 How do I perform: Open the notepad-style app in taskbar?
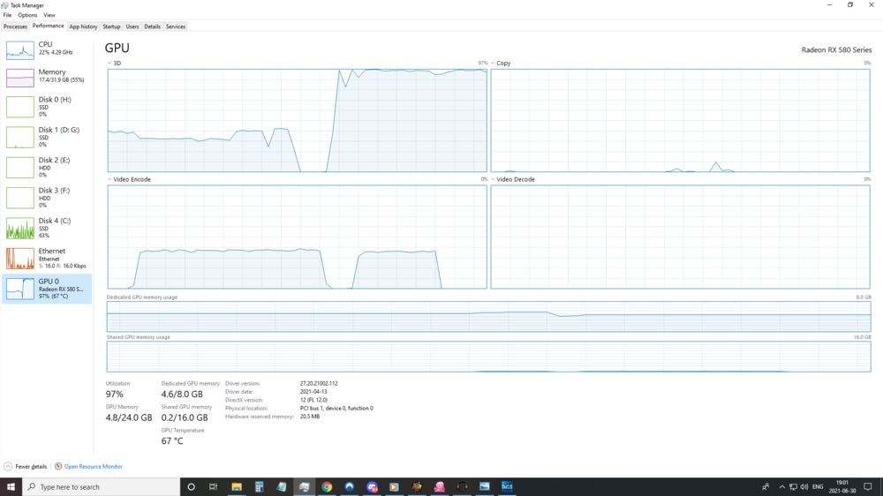coord(282,486)
